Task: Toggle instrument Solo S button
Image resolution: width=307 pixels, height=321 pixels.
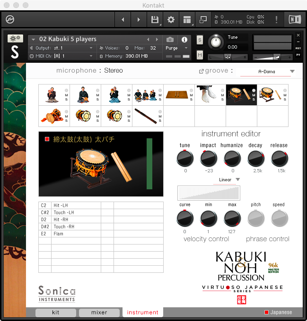Action: pyautogui.click(x=200, y=40)
